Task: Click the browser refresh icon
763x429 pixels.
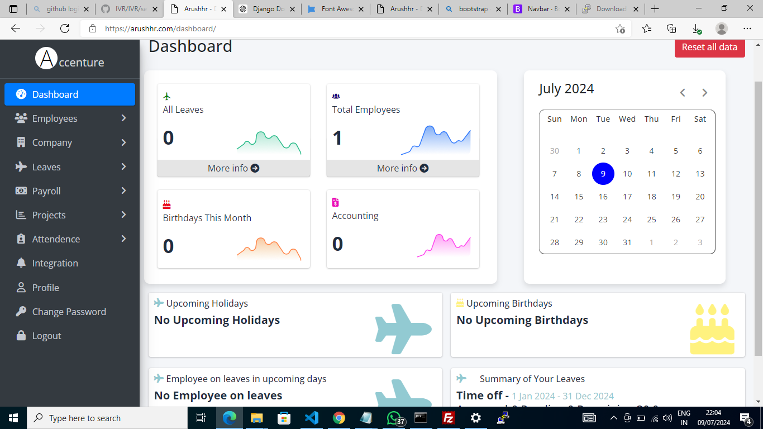Action: (65, 29)
